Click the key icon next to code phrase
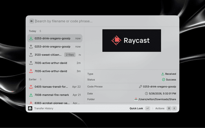This screenshot has height=128, width=205. (140, 87)
